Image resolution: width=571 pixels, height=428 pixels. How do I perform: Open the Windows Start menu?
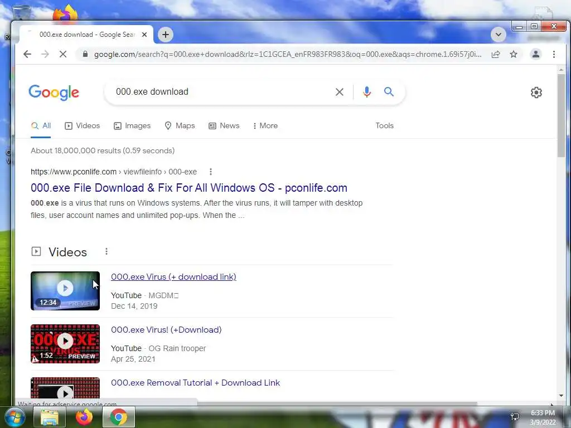click(15, 417)
